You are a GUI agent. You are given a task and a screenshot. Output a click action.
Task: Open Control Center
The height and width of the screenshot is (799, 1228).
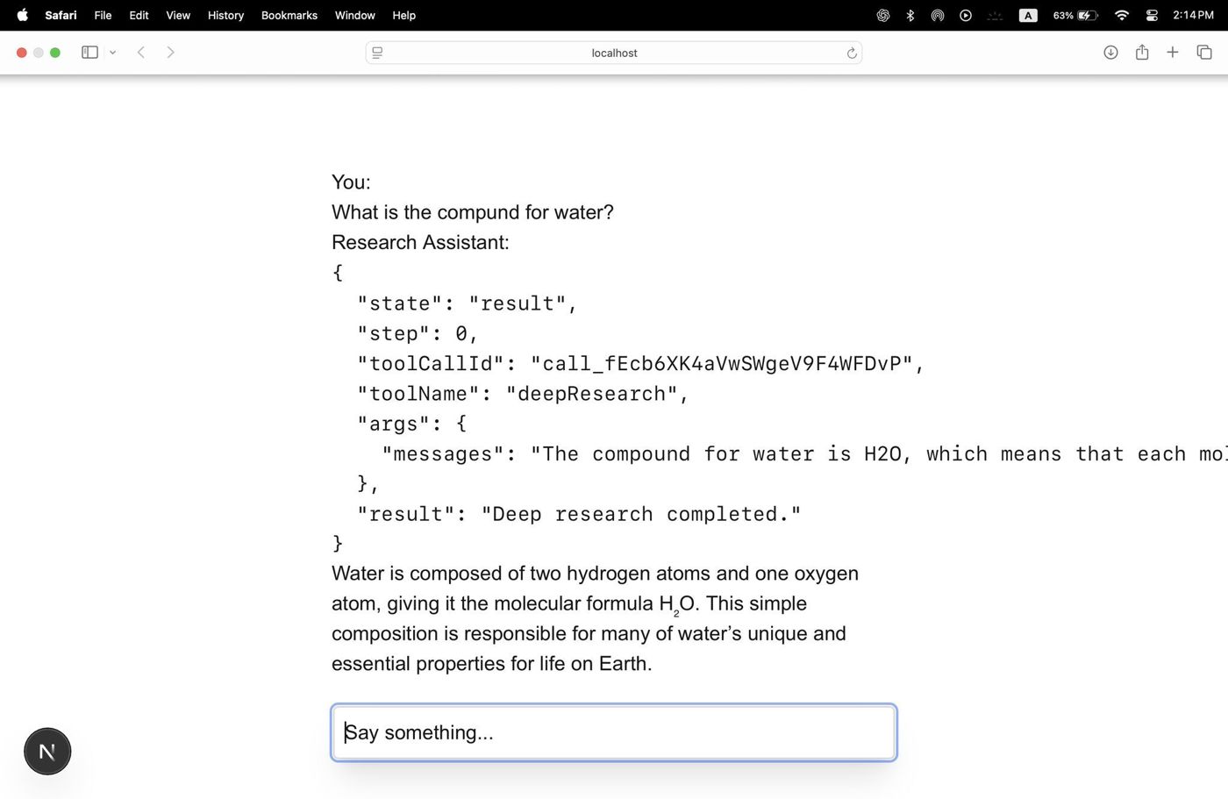coord(1152,15)
